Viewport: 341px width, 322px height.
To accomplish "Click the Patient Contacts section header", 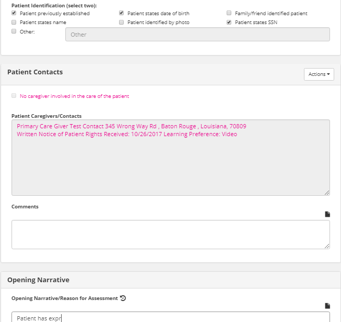I will (x=35, y=72).
